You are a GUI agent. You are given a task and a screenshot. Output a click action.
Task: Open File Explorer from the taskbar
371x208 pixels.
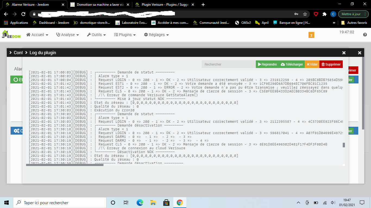[153, 203]
